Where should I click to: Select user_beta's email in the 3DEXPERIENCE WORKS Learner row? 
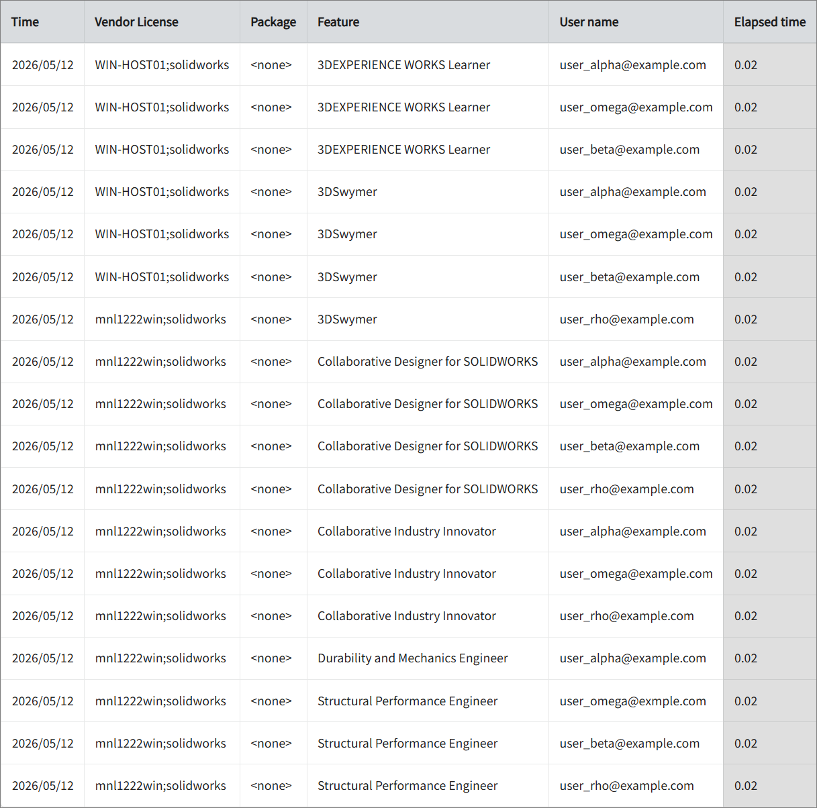pos(630,150)
